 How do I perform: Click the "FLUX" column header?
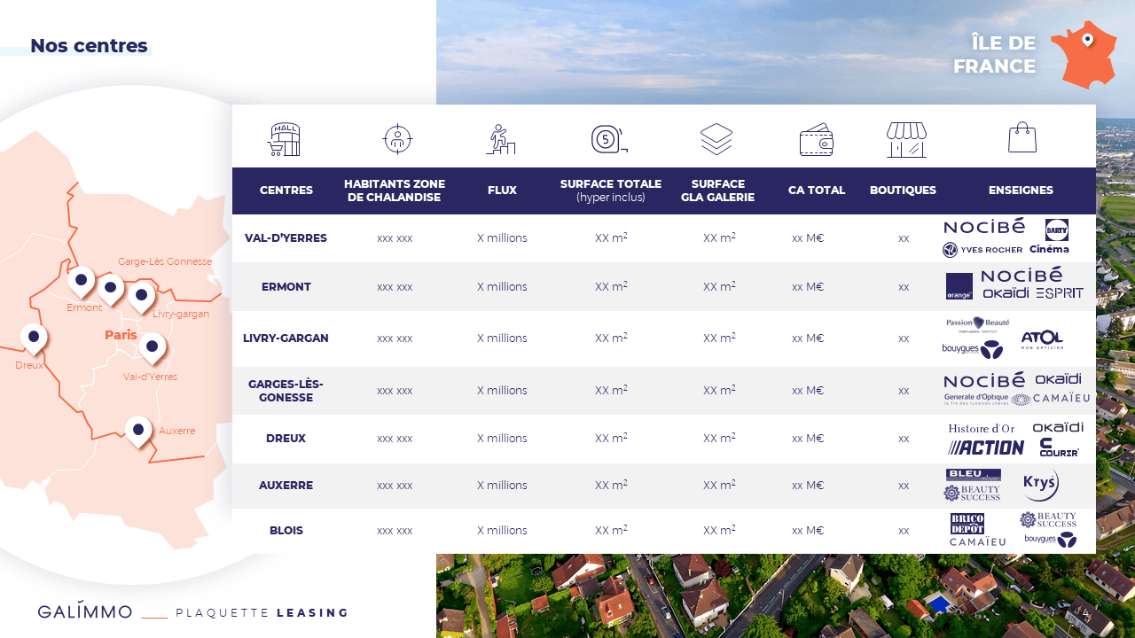[x=502, y=191]
